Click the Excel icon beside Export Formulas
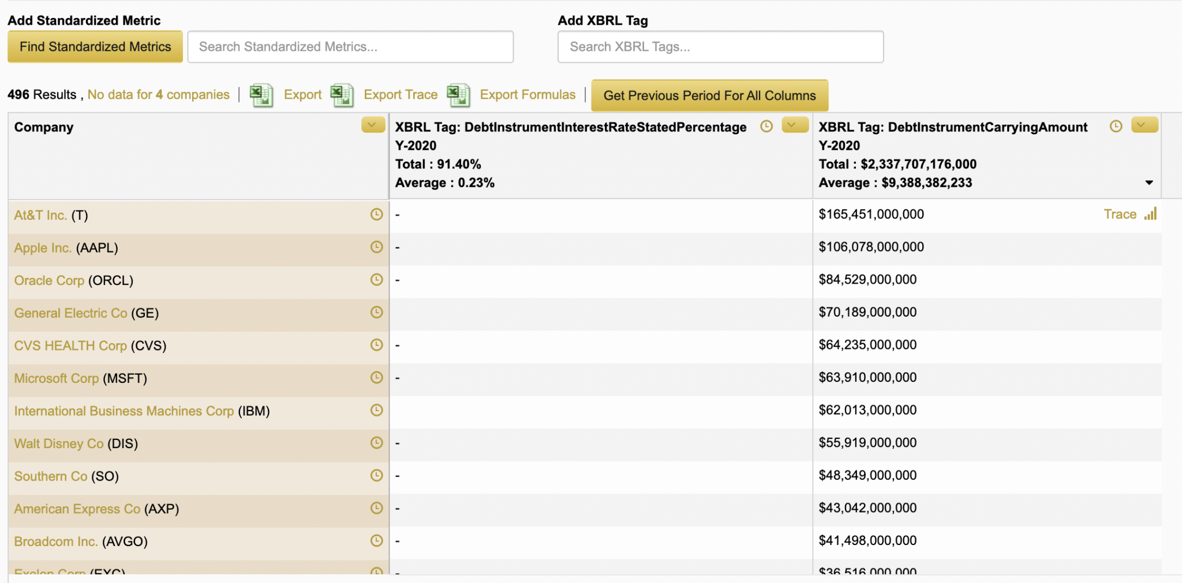1182x583 pixels. (x=458, y=95)
